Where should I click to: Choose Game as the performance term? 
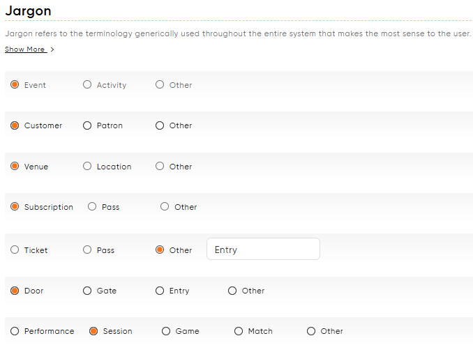[166, 331]
